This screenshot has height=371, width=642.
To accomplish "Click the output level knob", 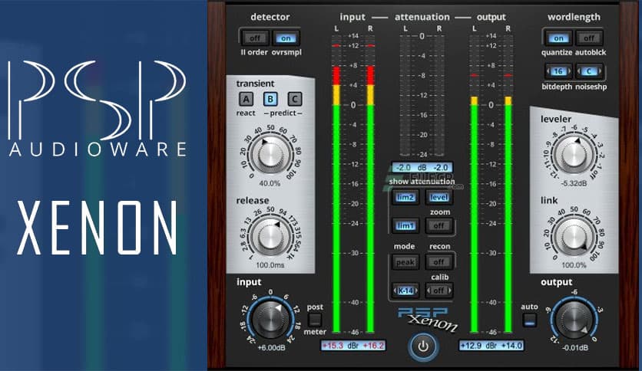I will click(574, 320).
